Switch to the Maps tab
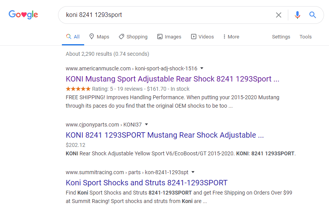Screen dimensions: 329x213 point(99,37)
